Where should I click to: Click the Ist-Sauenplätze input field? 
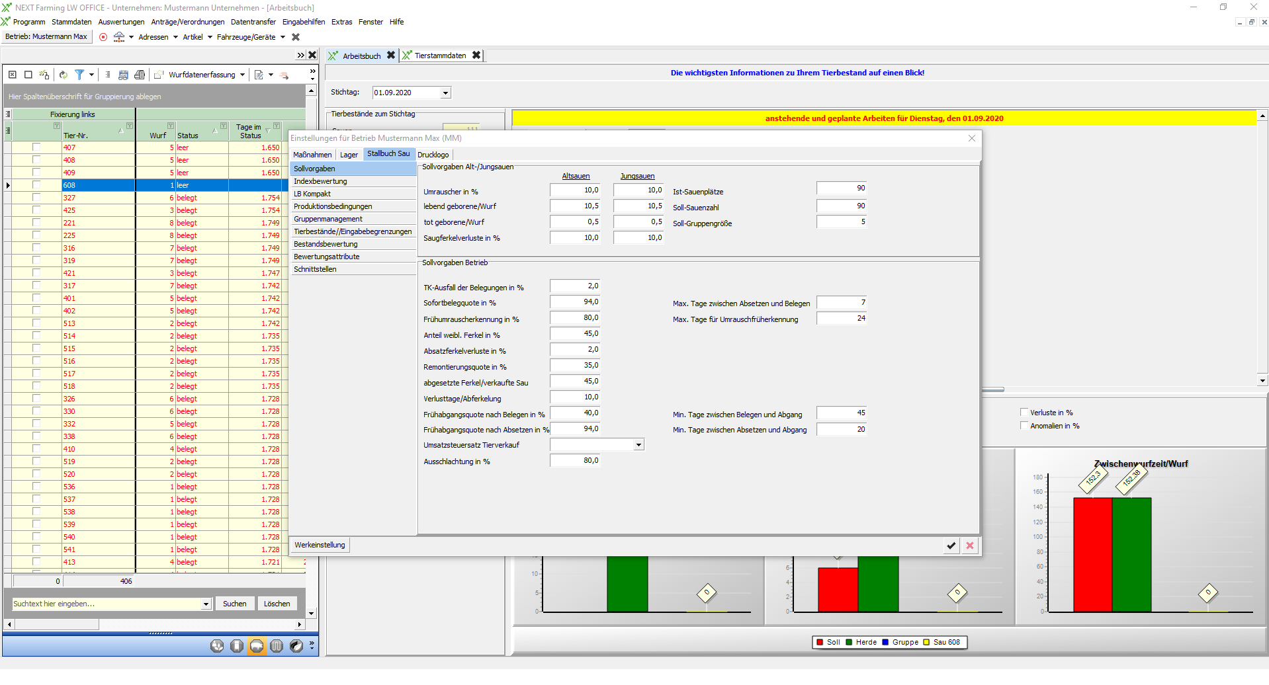[x=841, y=188]
